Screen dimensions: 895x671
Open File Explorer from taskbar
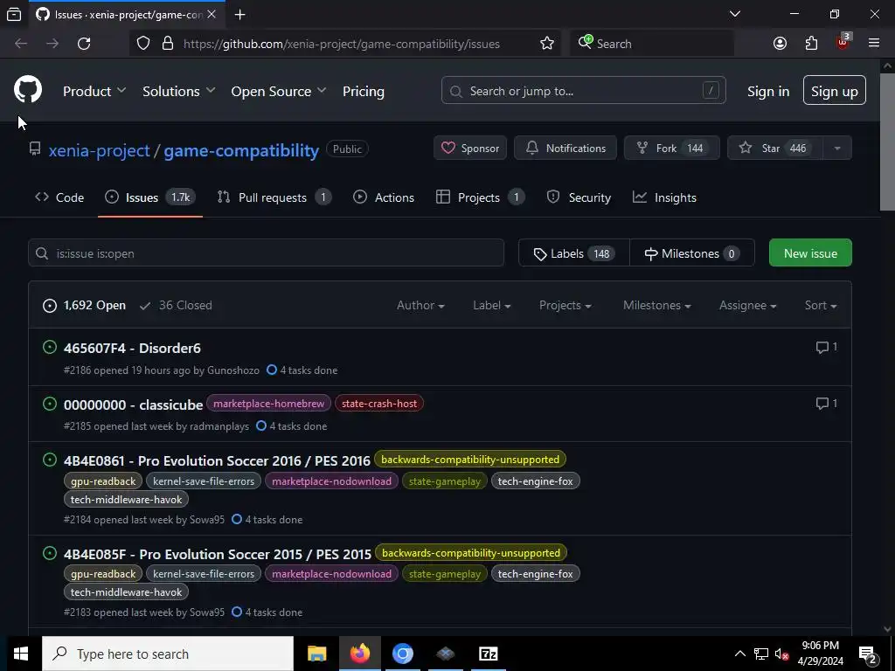click(316, 654)
